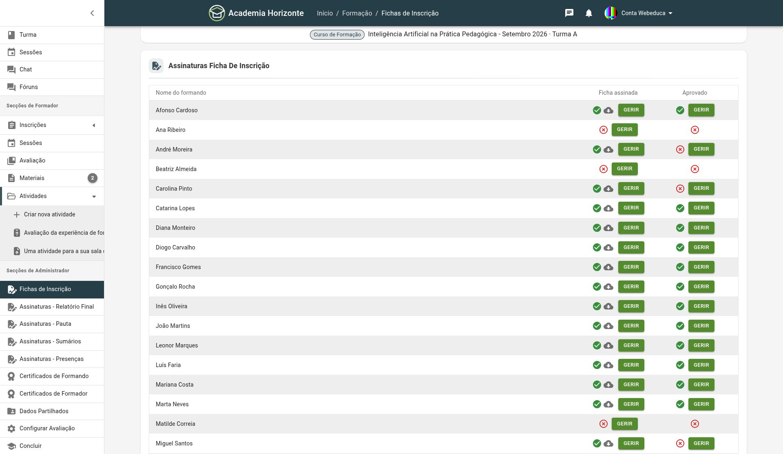
Task: Click the red X for Matilde Correia approval
Action: [x=695, y=424]
